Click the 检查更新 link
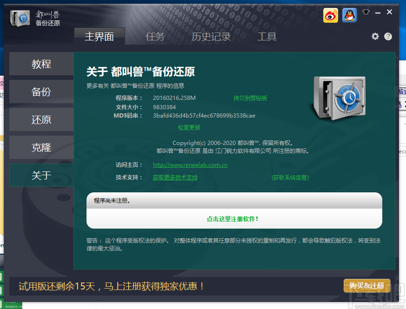The width and height of the screenshot is (406, 309). (x=189, y=127)
